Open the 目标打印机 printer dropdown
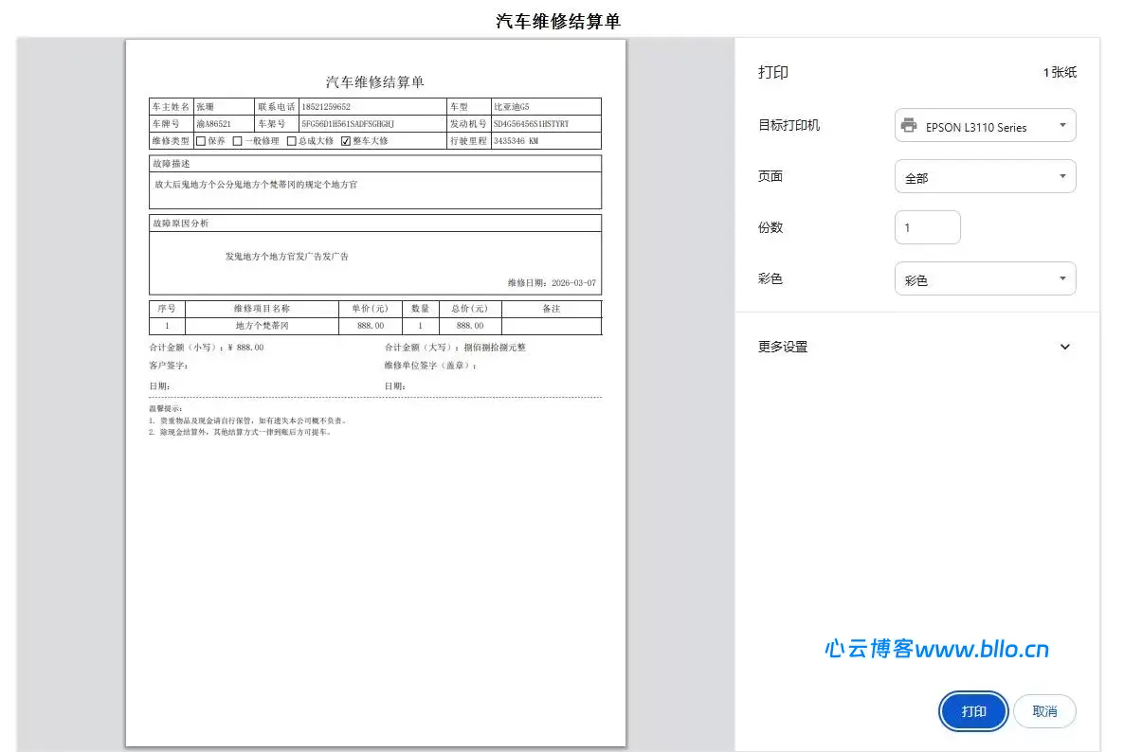This screenshot has height=752, width=1124. 985,125
